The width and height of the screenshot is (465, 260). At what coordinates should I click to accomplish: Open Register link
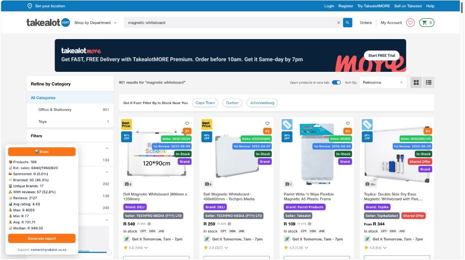click(346, 6)
